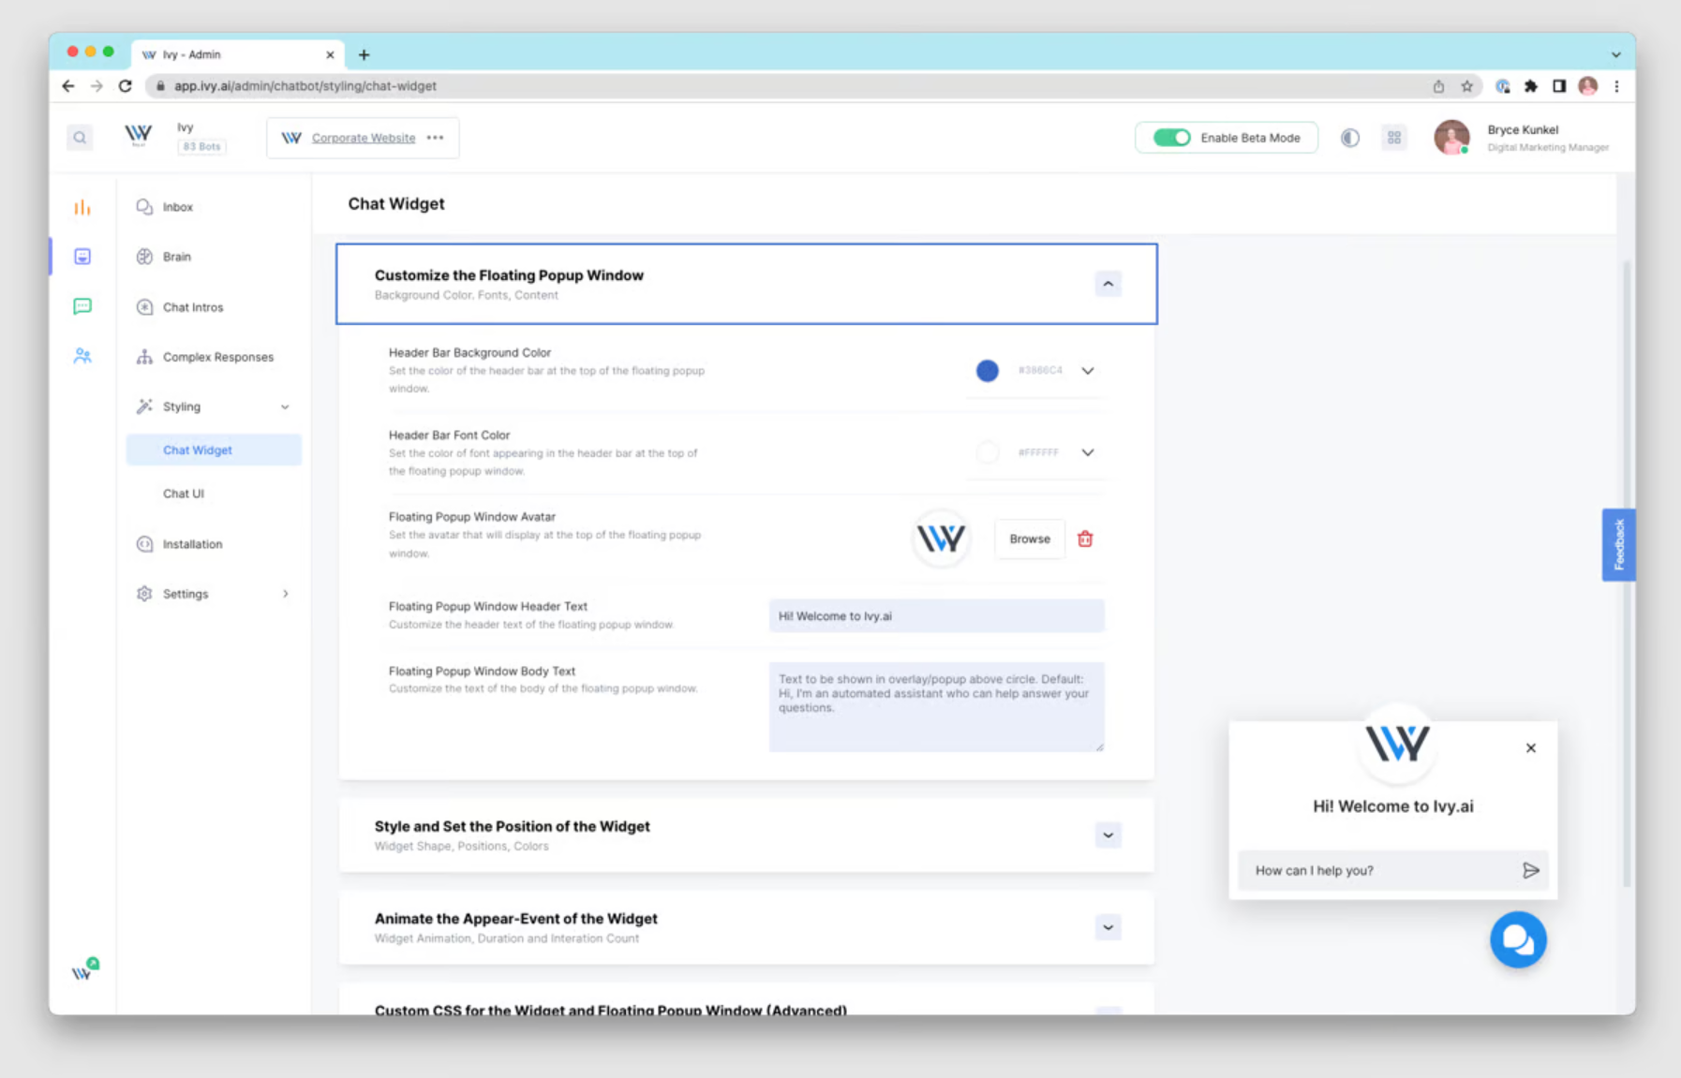This screenshot has height=1078, width=1681.
Task: Open the analytics bar chart sidebar icon
Action: tap(82, 207)
